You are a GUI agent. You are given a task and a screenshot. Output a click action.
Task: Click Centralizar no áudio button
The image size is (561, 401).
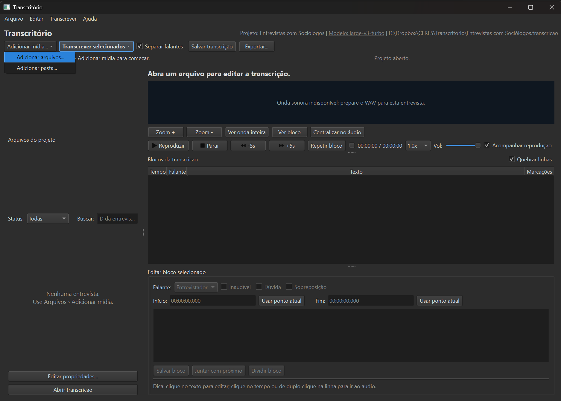337,132
